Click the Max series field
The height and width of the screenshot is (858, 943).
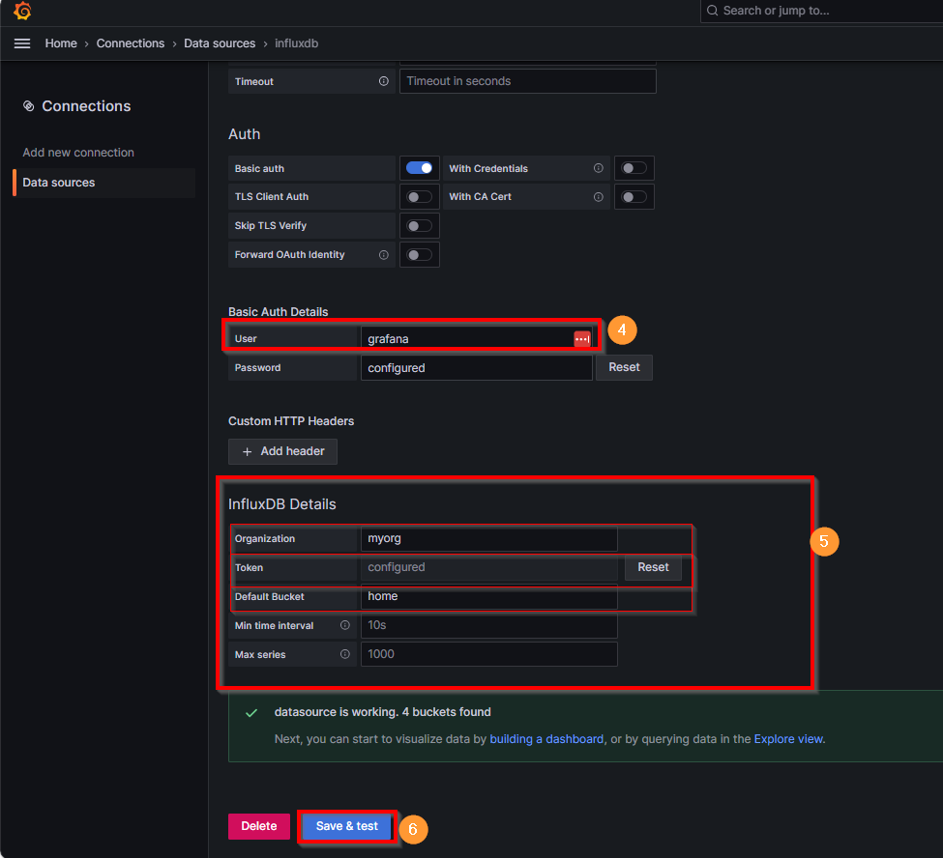[489, 654]
